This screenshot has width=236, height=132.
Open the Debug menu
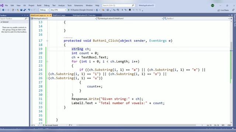click(x=47, y=5)
